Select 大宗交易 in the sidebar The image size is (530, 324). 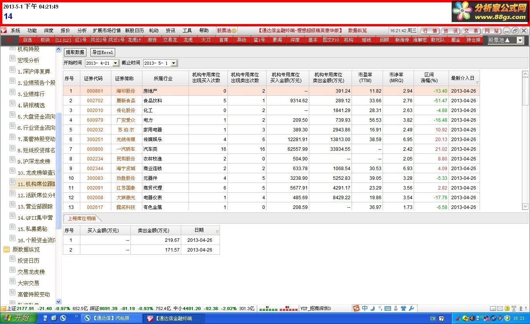tap(28, 283)
